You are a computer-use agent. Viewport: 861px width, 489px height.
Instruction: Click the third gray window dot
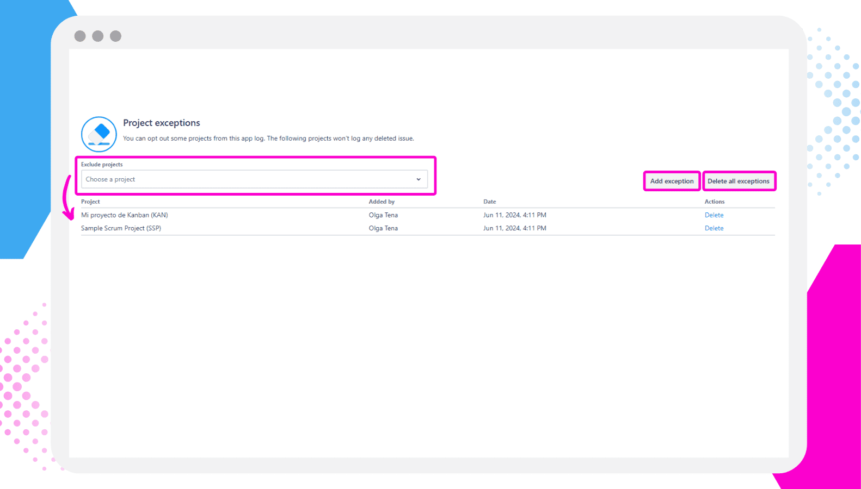click(115, 36)
